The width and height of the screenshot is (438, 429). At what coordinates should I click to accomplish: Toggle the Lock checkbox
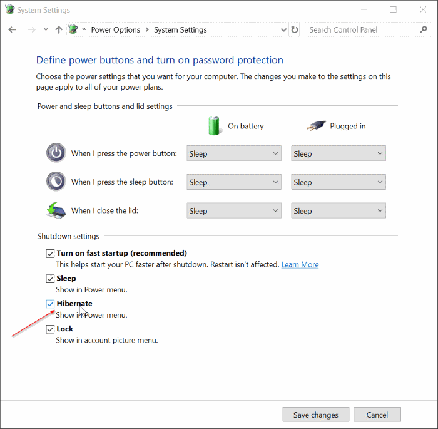tap(50, 329)
